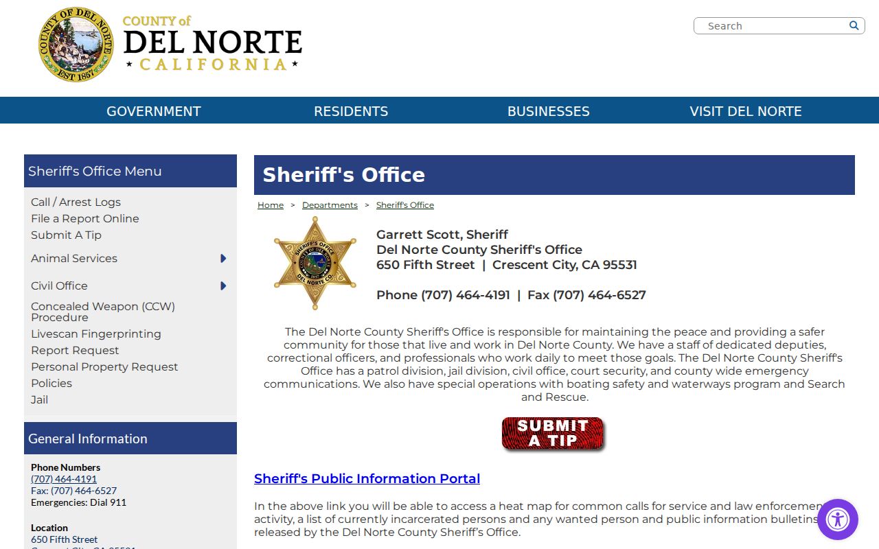879x549 pixels.
Task: Click the 650 Fifth Street location link
Action: 65,539
